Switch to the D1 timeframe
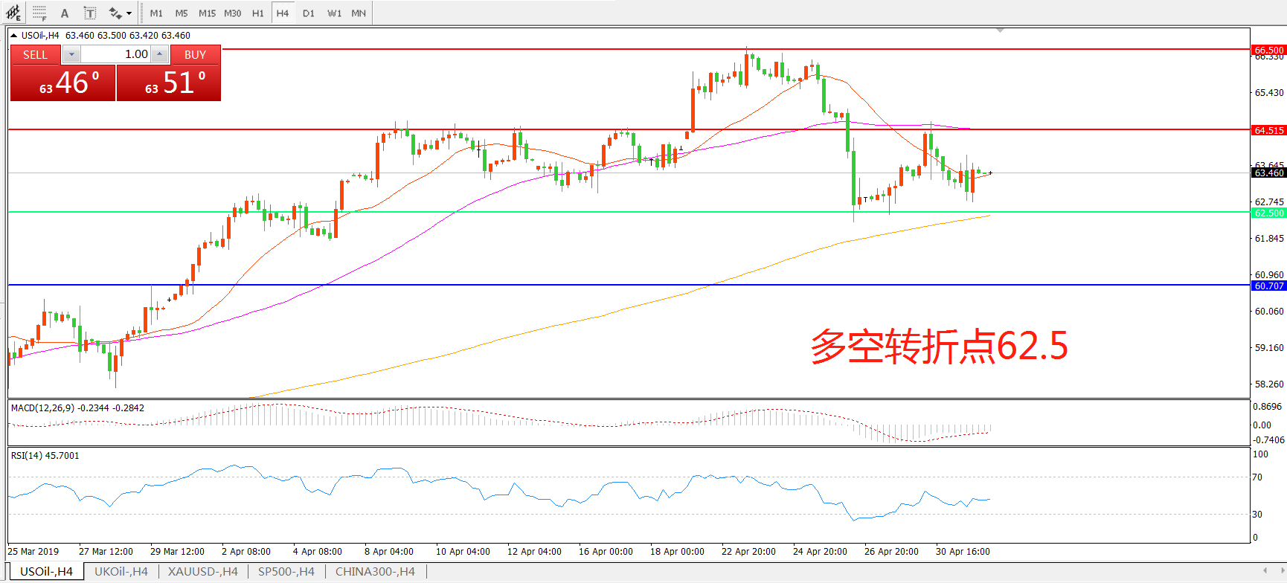 point(308,13)
